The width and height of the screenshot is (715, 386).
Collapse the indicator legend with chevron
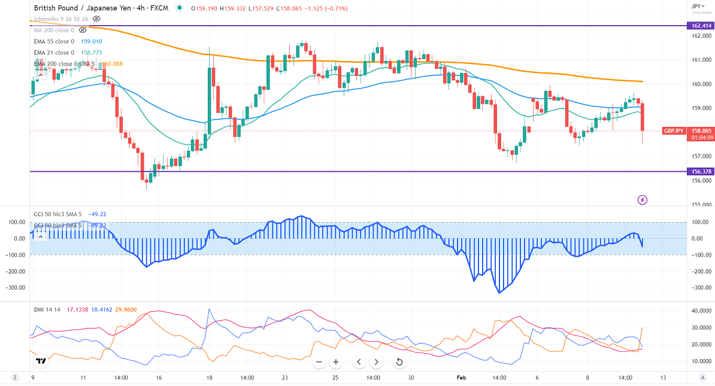41,236
